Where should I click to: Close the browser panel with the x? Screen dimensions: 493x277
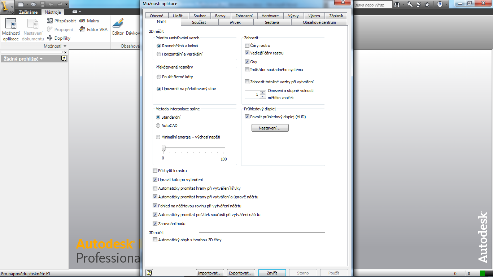tap(65, 52)
